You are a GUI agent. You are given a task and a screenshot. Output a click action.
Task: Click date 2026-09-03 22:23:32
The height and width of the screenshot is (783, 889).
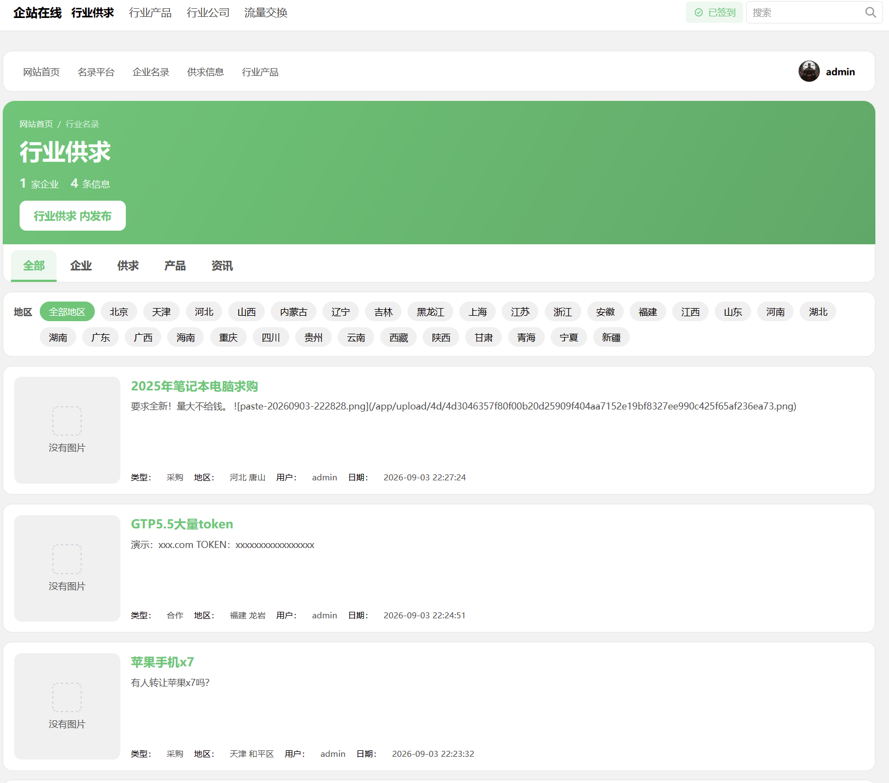433,754
